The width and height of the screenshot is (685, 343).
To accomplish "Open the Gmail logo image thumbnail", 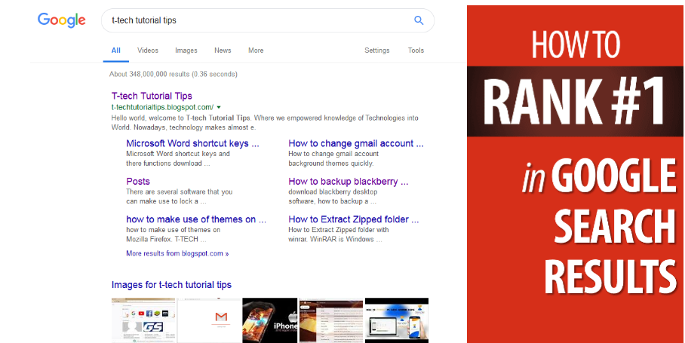I will [x=209, y=320].
